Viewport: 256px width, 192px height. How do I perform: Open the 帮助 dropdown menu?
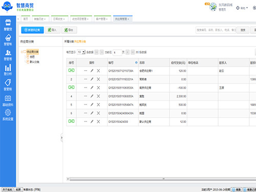(x=242, y=8)
